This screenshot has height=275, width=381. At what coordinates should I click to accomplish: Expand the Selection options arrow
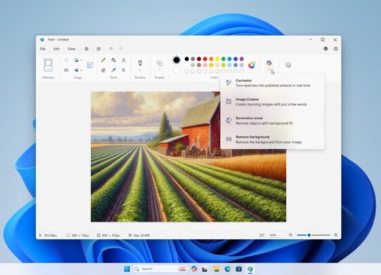pos(48,69)
